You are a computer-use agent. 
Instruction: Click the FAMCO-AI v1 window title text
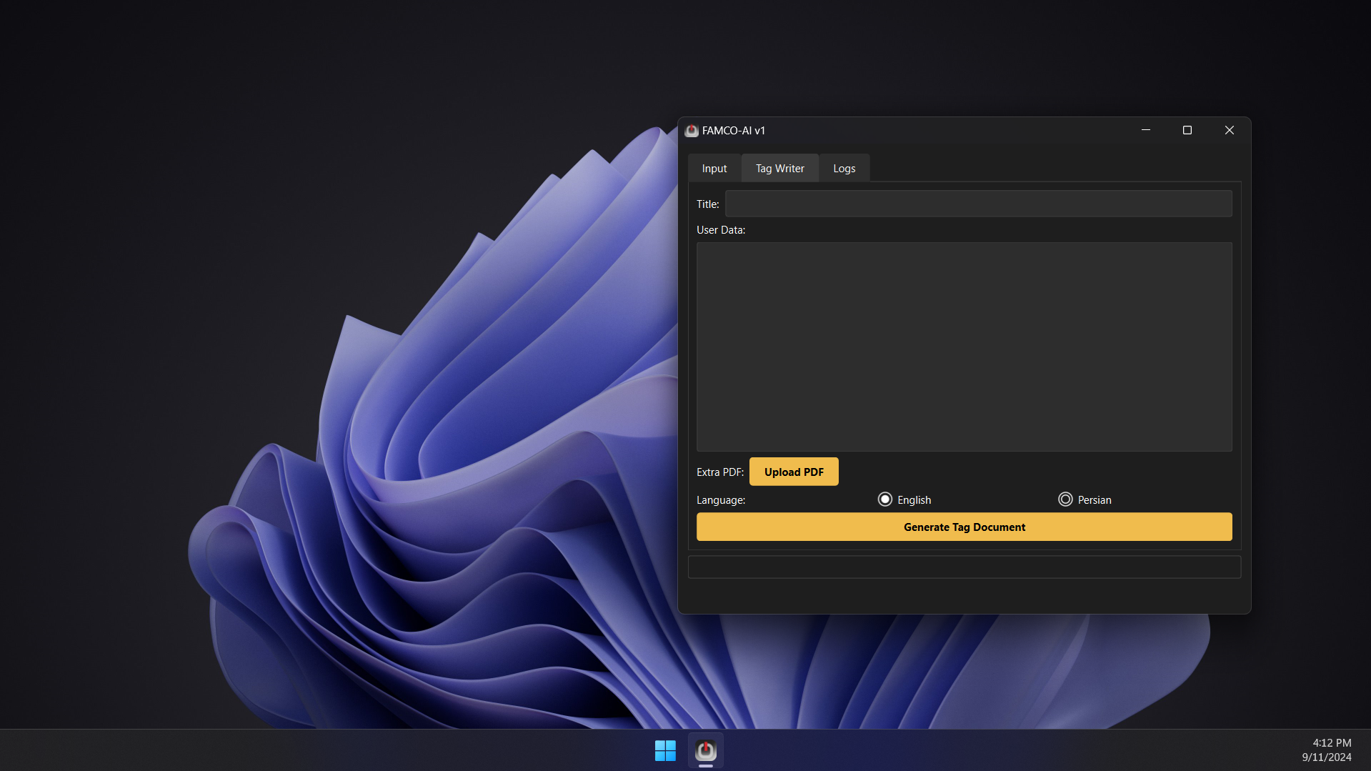tap(733, 131)
